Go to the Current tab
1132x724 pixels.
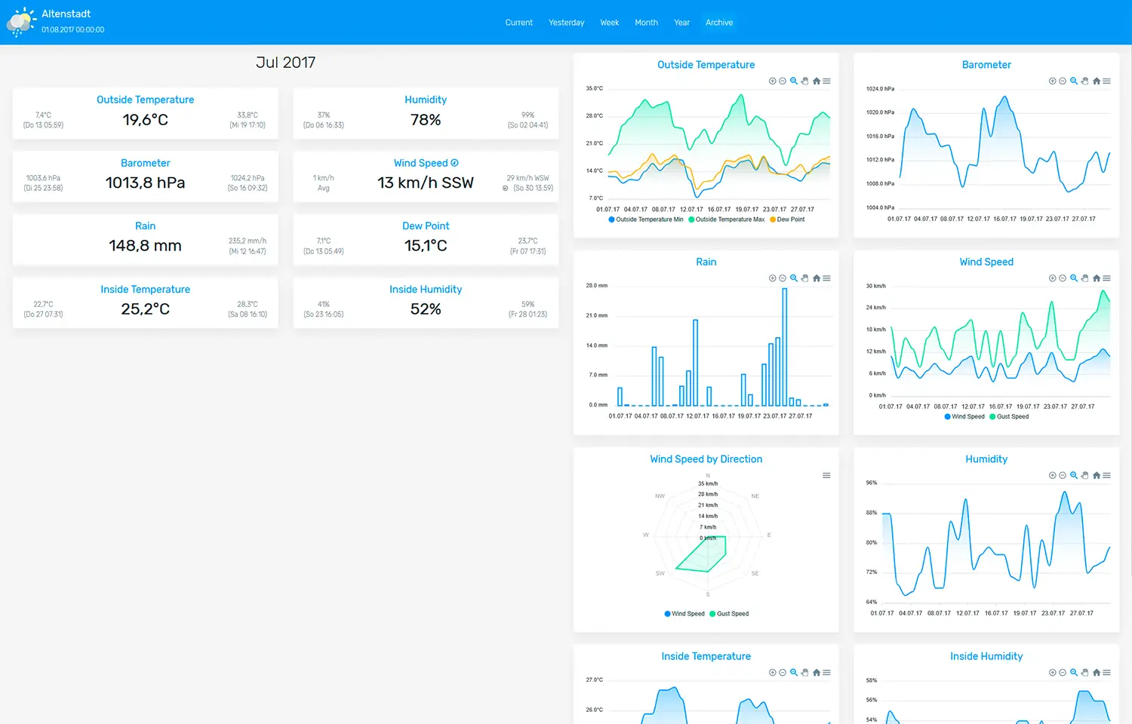coord(519,23)
